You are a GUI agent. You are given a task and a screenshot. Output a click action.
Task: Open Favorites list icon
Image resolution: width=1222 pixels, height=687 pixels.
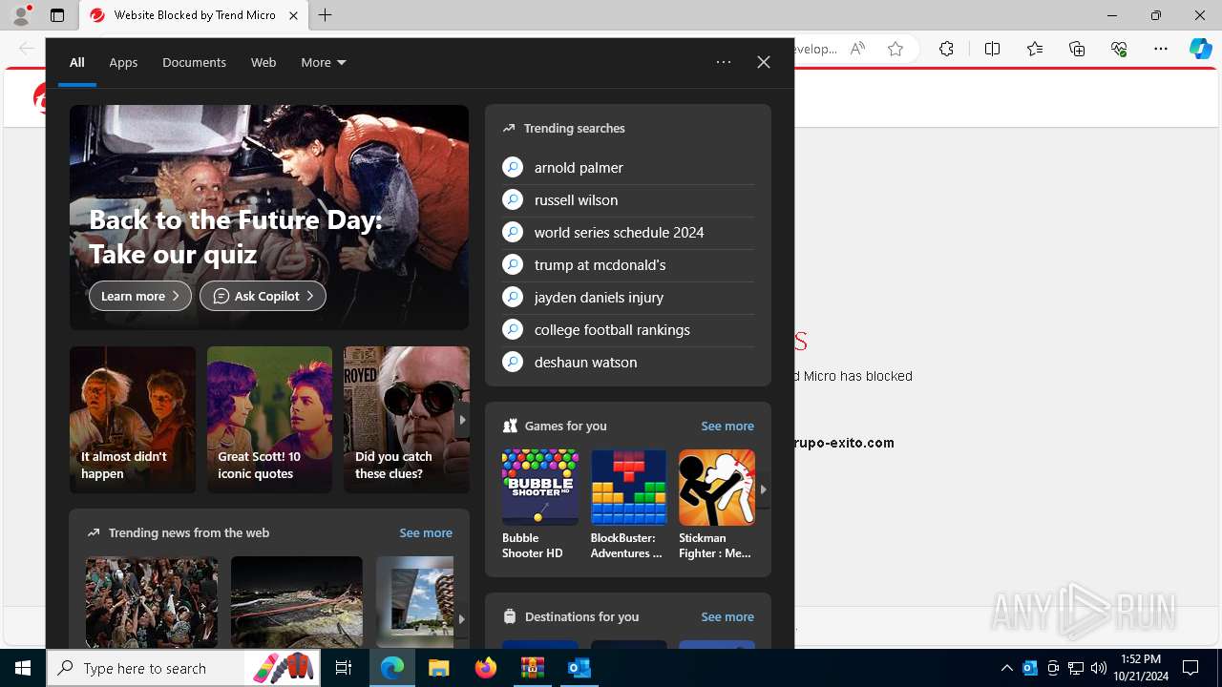click(1035, 49)
